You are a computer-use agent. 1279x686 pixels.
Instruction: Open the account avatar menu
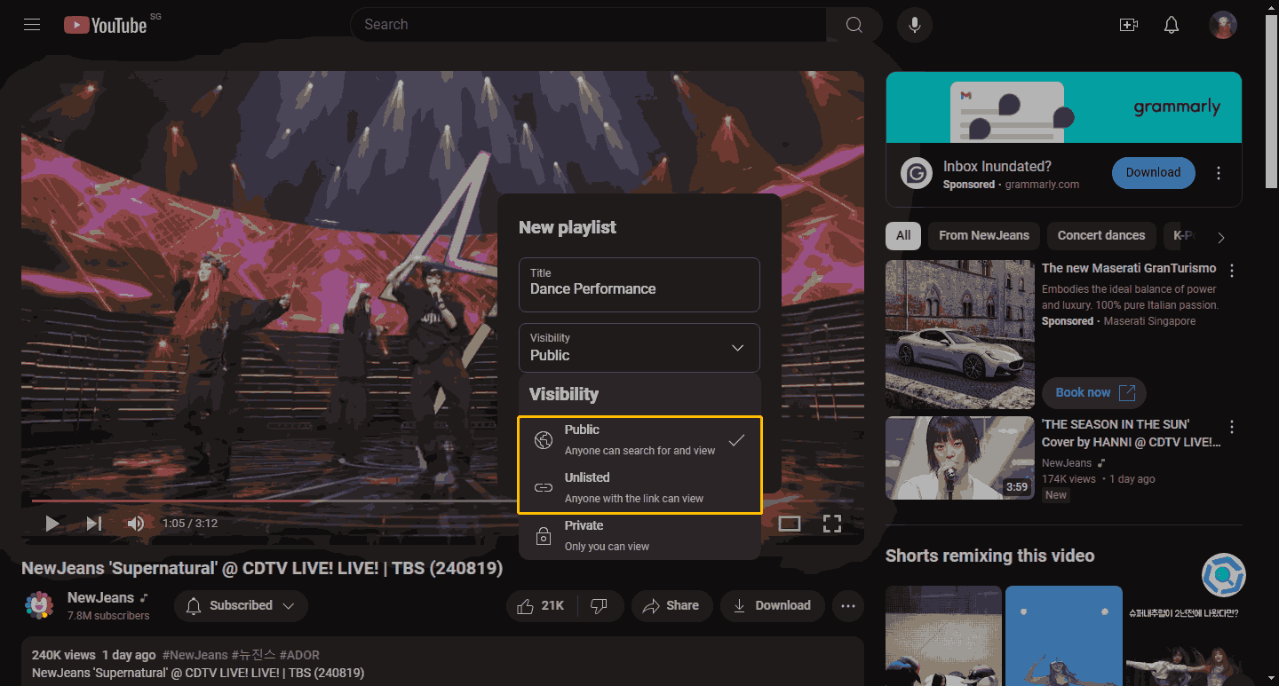[x=1223, y=25]
